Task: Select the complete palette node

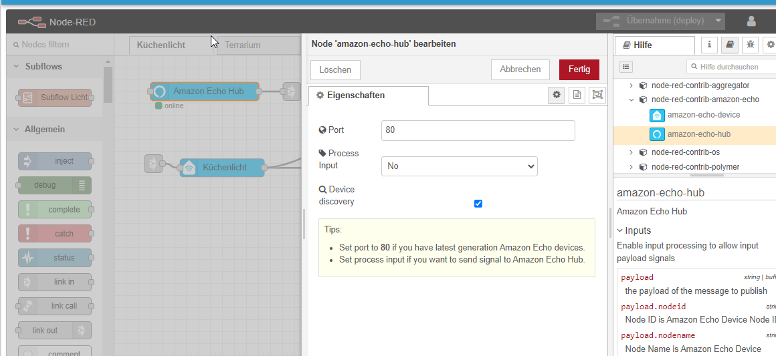Action: [x=54, y=209]
